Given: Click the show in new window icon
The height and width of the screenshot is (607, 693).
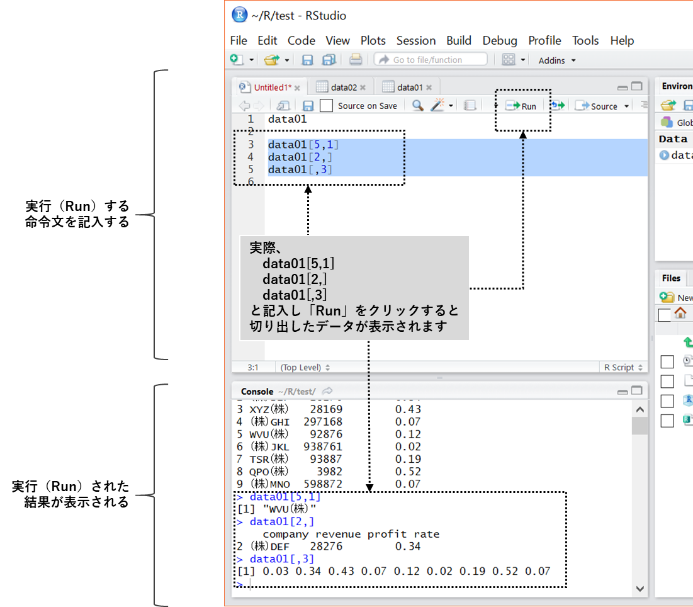Looking at the screenshot, I should pyautogui.click(x=283, y=106).
